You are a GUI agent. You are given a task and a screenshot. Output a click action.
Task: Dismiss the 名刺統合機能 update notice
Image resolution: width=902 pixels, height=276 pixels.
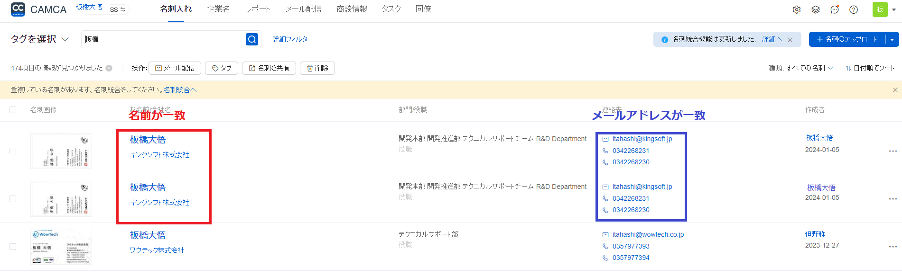click(x=790, y=40)
